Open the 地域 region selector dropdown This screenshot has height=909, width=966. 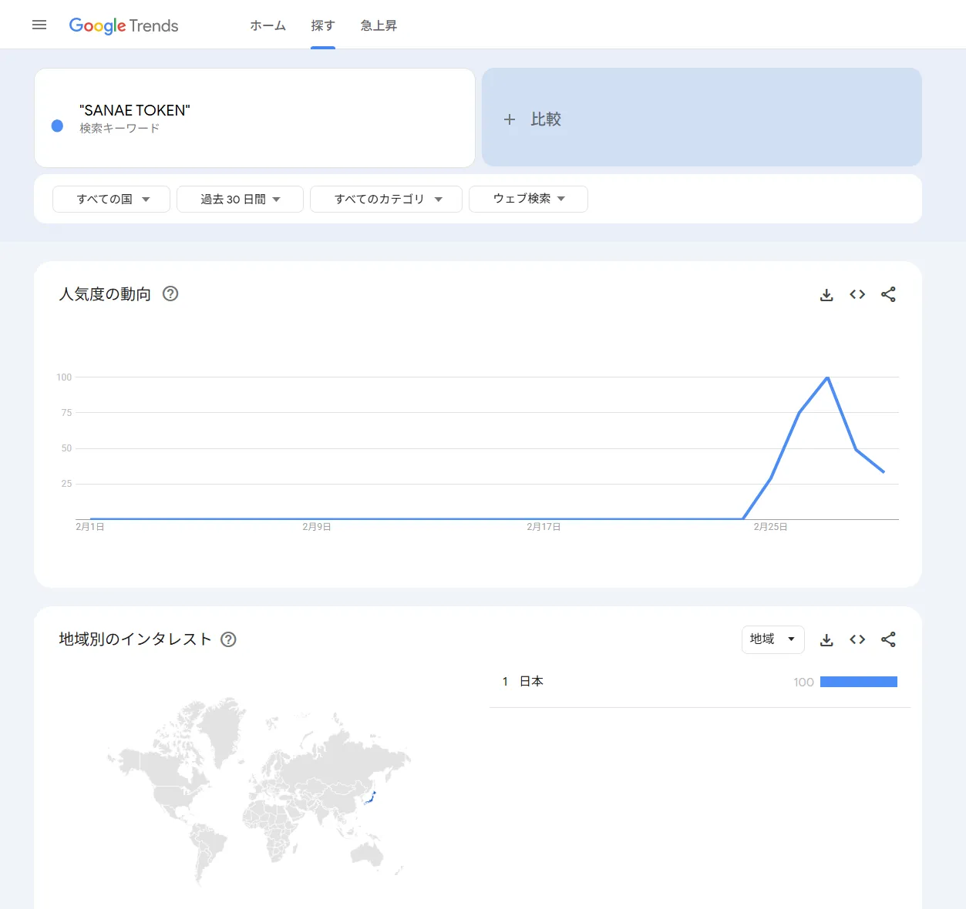(772, 639)
